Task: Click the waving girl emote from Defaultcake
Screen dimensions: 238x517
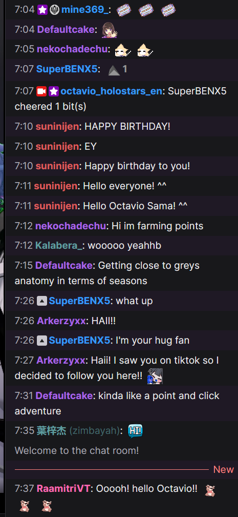Action: point(110,30)
